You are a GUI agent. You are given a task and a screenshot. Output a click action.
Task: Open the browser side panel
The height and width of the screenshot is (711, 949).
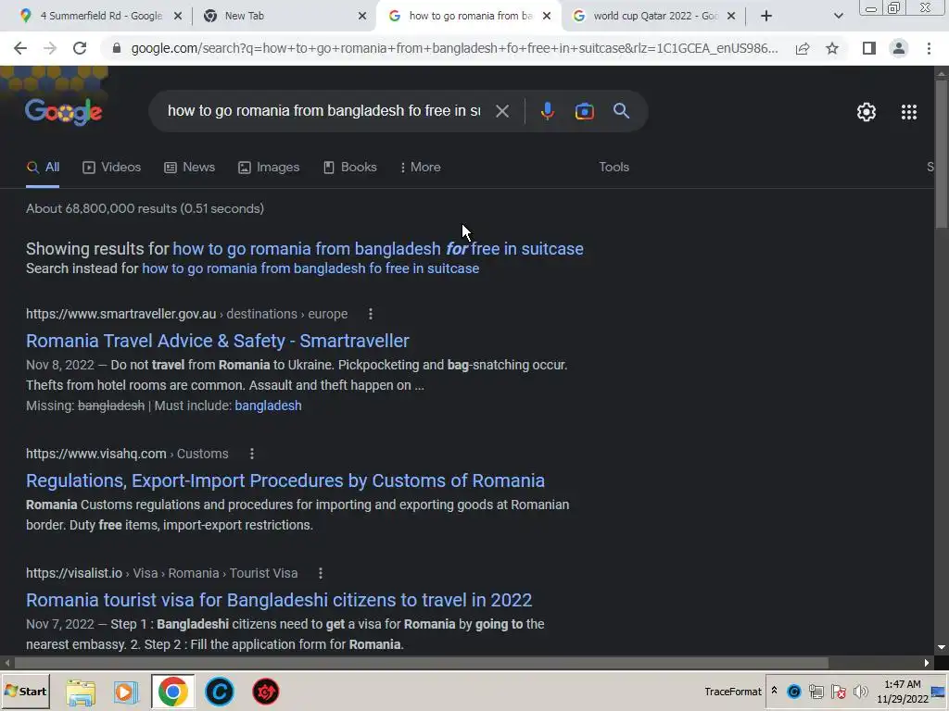coord(869,48)
